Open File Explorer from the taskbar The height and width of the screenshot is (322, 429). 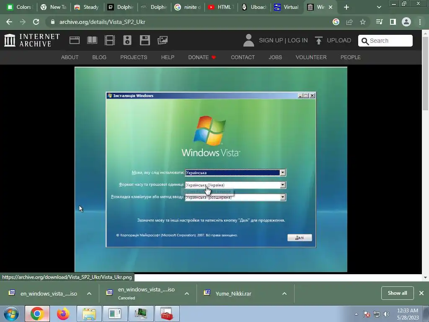[89, 314]
